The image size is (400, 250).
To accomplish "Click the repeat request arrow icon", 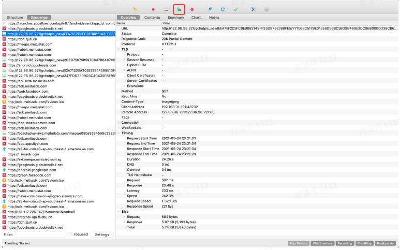I will click(x=223, y=9).
